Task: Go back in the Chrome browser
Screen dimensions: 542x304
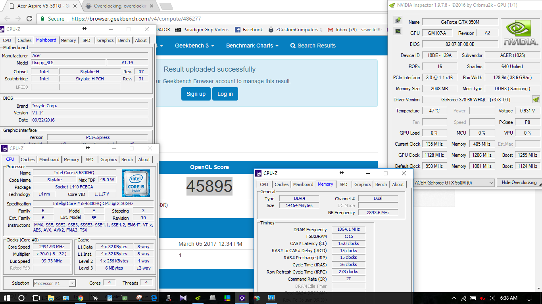Action: [7, 19]
